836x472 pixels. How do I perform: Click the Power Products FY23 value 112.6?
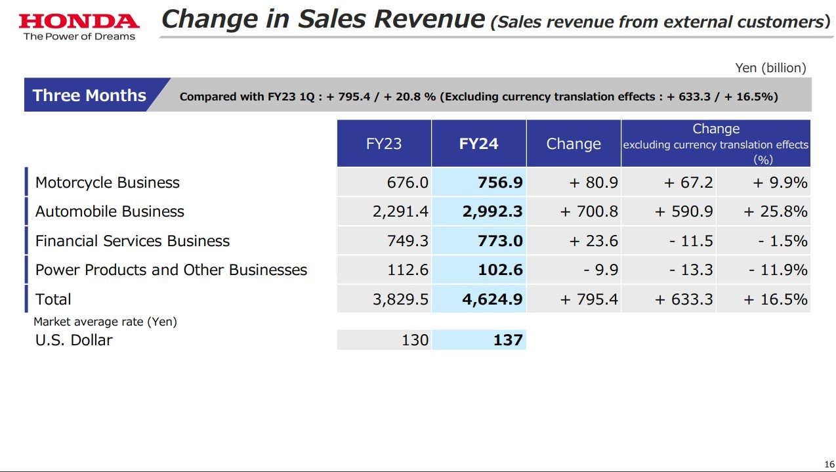[408, 270]
